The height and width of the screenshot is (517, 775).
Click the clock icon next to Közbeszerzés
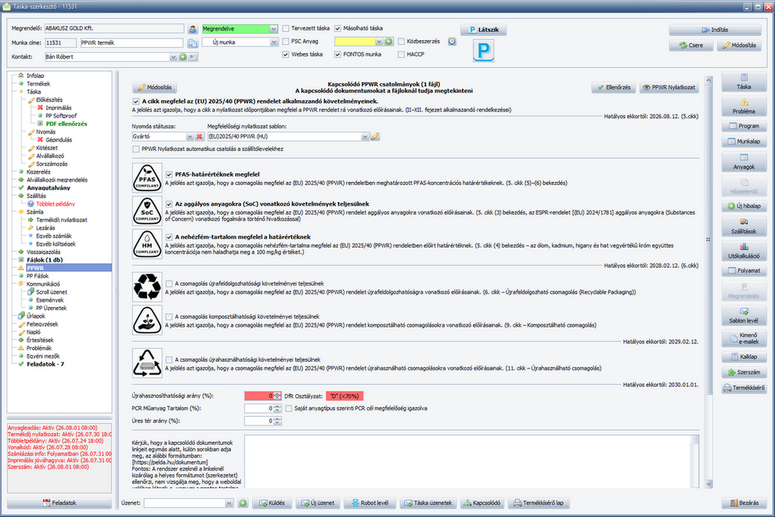[x=452, y=42]
